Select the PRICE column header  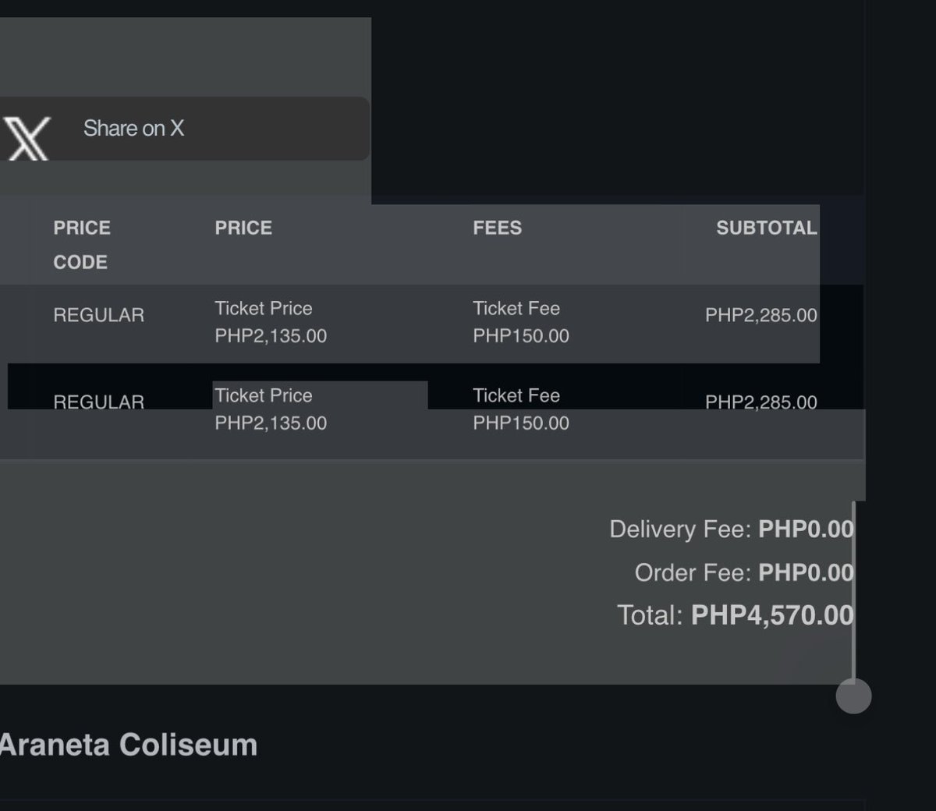243,228
